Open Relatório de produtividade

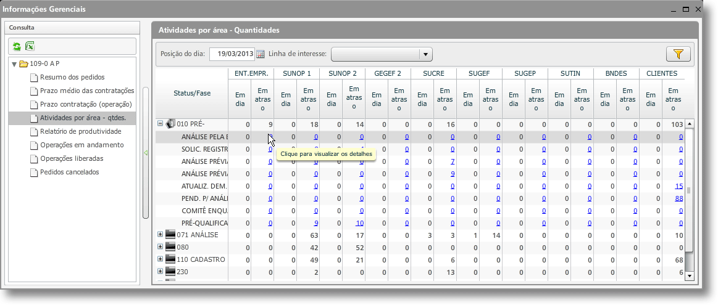click(81, 132)
